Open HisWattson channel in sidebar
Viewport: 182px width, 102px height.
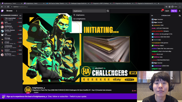(11, 27)
